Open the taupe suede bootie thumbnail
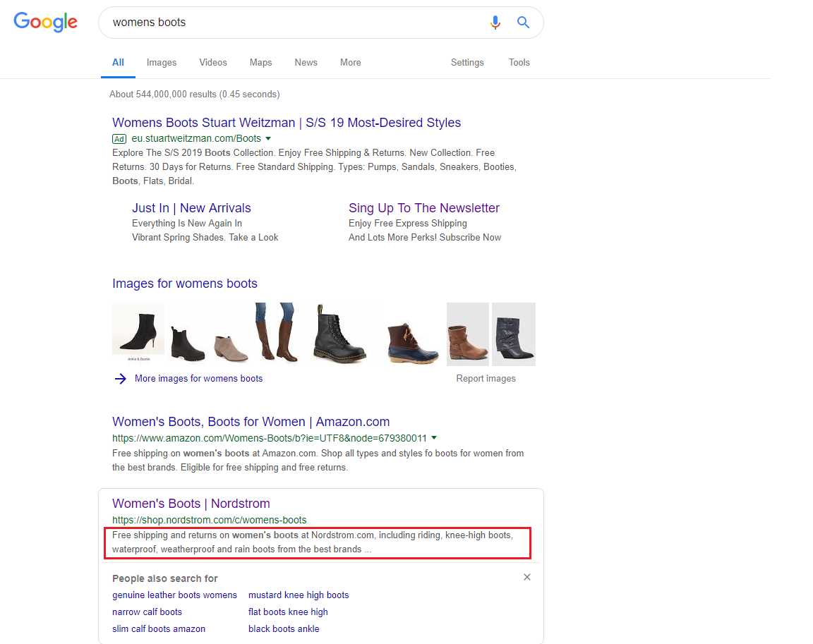 point(231,348)
